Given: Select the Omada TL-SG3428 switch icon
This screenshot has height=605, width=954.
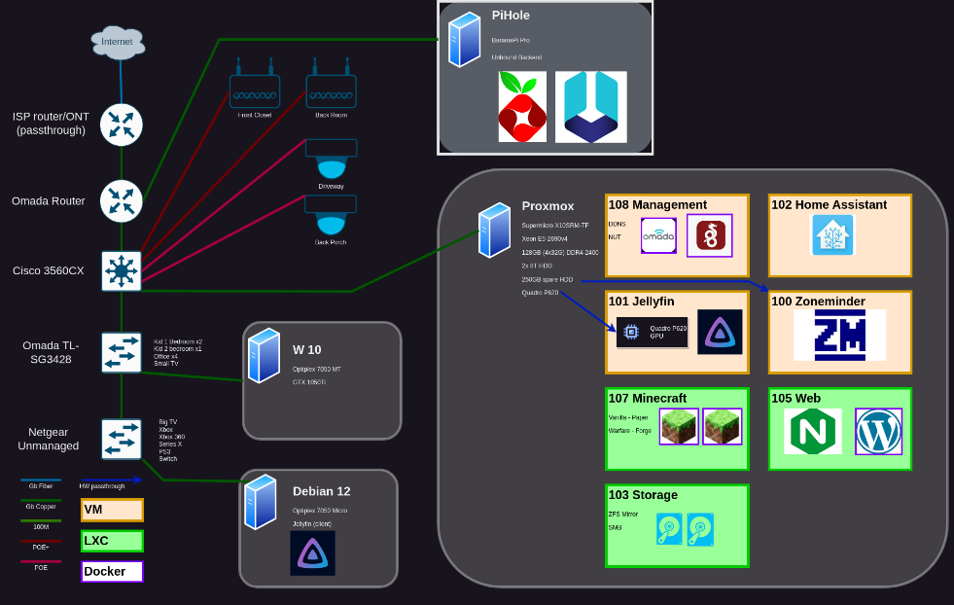Looking at the screenshot, I should (122, 352).
